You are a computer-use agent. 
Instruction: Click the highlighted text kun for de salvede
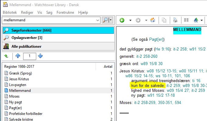[148, 85]
